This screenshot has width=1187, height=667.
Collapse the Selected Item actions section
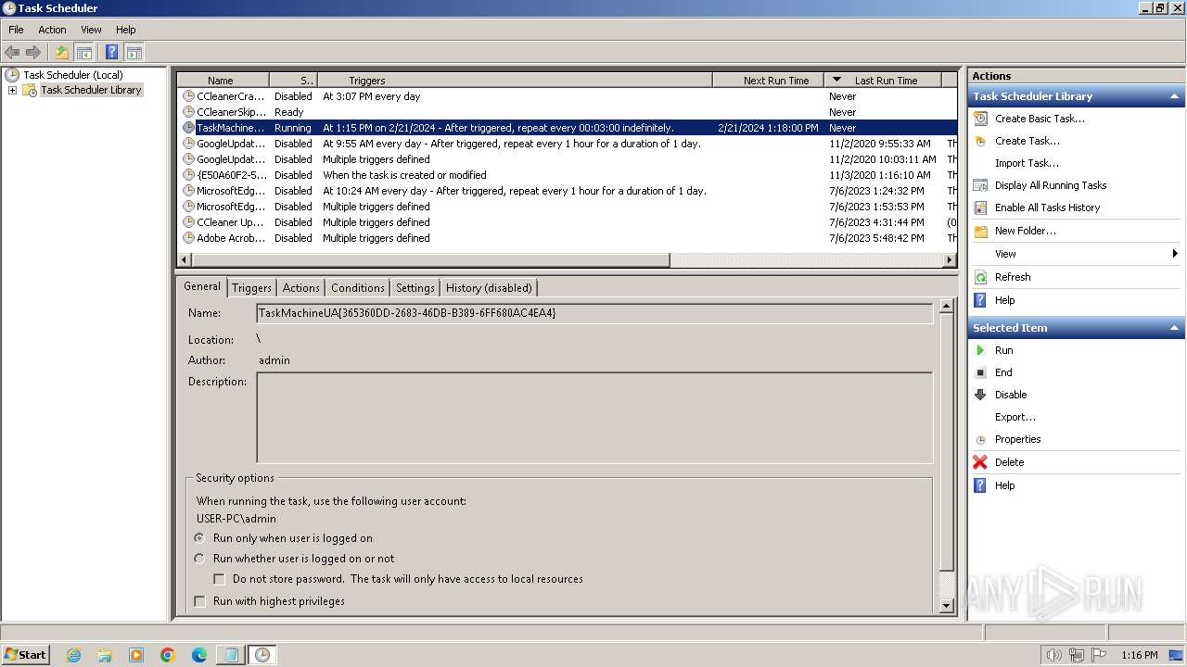point(1174,328)
